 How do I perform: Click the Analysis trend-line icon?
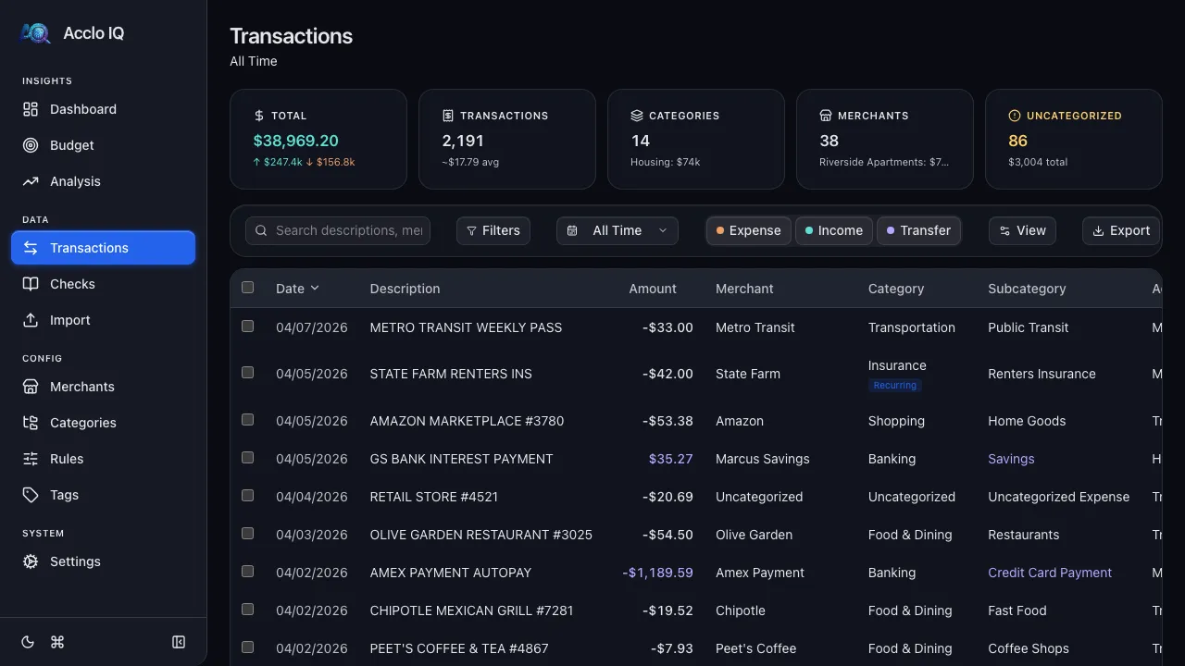pyautogui.click(x=31, y=181)
